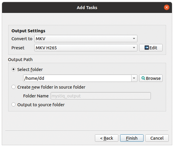Click the Folder Name label
The image size is (174, 147).
36,96
